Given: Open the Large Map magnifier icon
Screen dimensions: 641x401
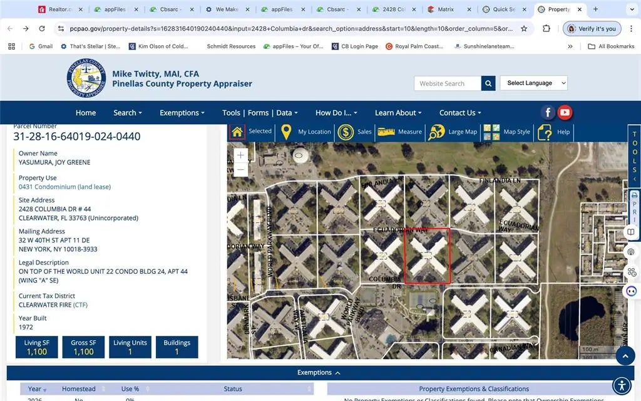Looking at the screenshot, I should click(436, 132).
